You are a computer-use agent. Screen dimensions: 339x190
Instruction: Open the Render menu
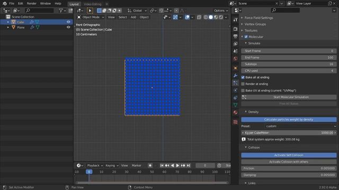(32, 4)
